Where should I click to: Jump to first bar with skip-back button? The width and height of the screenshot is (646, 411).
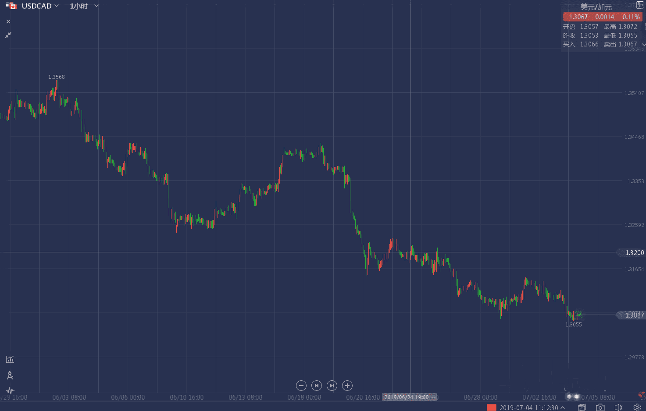[x=317, y=386]
